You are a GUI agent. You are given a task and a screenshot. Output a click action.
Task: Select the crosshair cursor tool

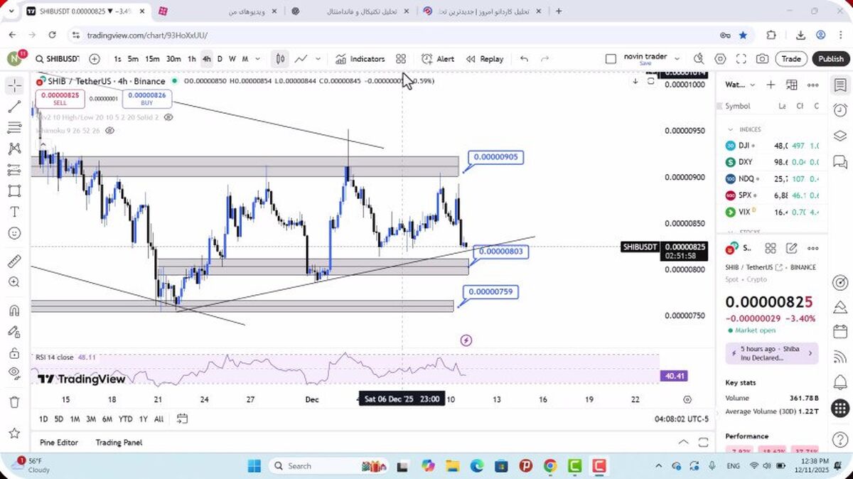coord(15,86)
